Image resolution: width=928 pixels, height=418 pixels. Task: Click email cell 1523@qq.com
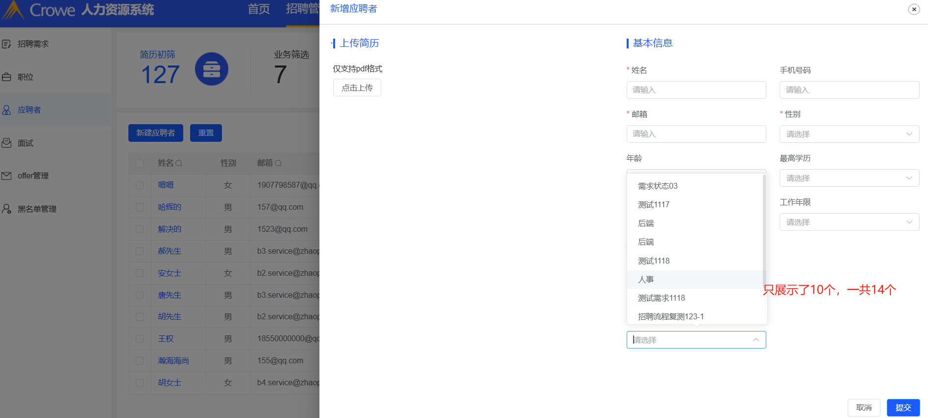click(282, 229)
